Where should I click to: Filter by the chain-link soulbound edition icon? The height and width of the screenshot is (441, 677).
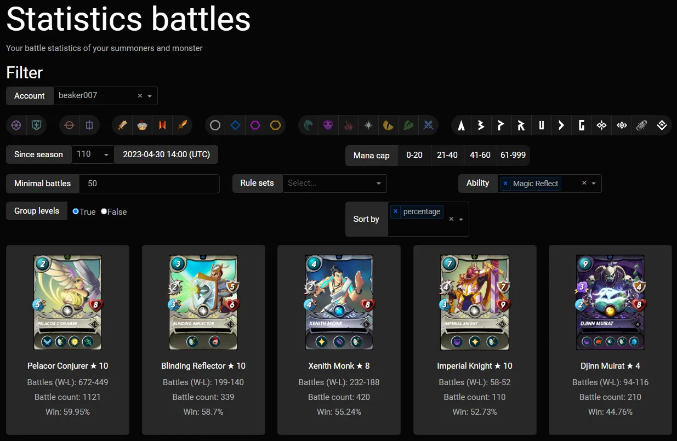tap(641, 125)
